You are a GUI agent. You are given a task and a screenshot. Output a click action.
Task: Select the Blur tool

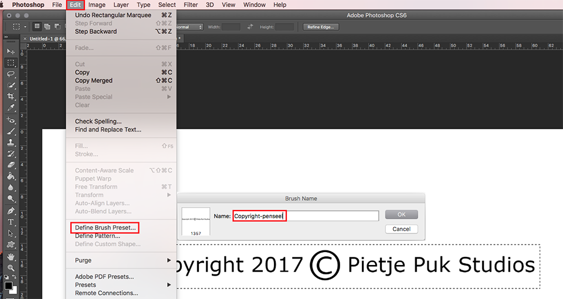(11, 187)
